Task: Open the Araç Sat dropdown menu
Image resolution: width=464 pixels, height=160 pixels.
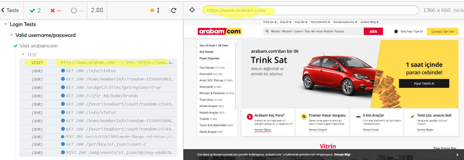Action: [301, 22]
